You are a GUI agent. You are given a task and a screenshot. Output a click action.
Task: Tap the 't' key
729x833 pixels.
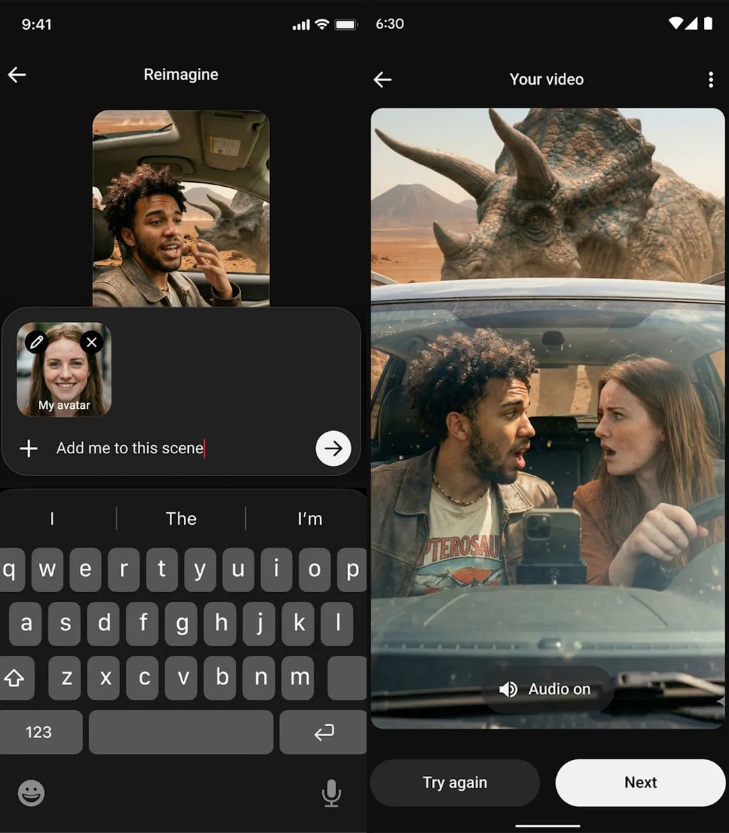(162, 570)
